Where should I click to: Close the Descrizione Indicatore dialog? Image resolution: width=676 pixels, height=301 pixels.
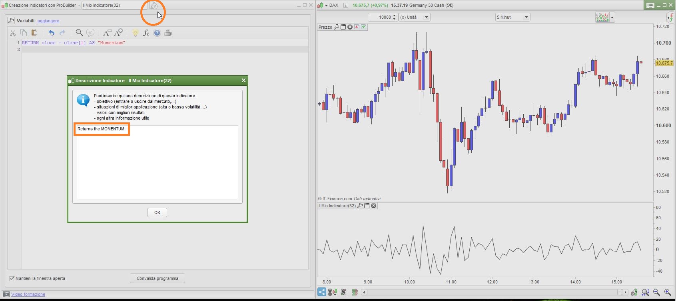pyautogui.click(x=243, y=81)
